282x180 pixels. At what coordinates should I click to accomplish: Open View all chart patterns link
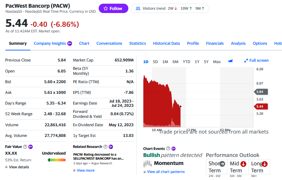point(166,172)
